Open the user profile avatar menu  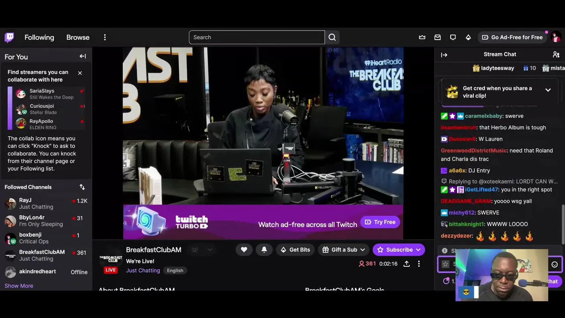pyautogui.click(x=556, y=38)
